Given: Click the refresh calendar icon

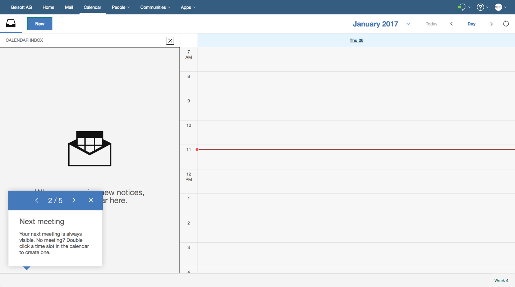Looking at the screenshot, I should [x=506, y=24].
